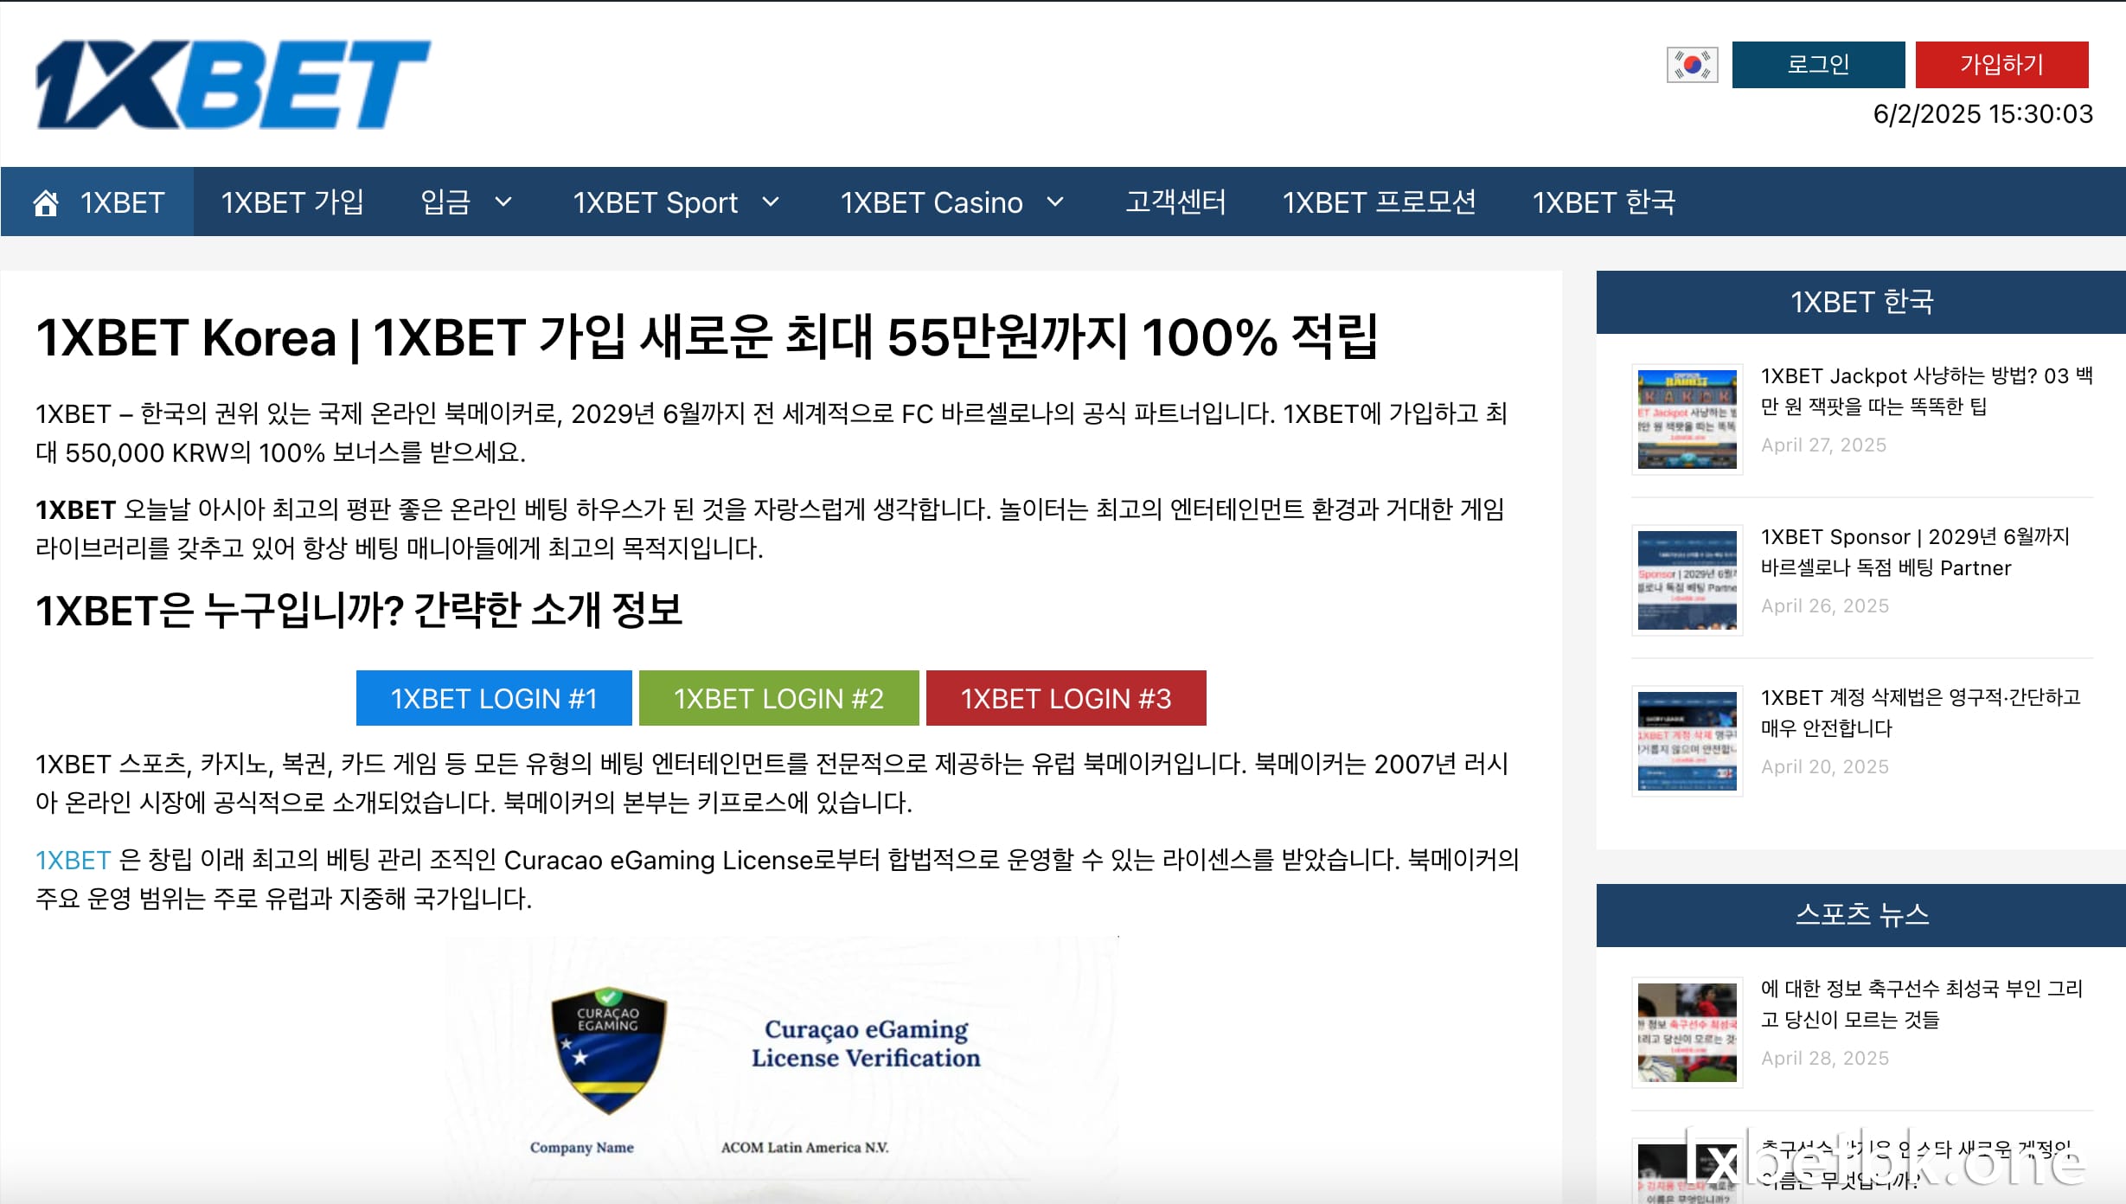Open 1XBET 한국 navigation item

coord(1604,202)
